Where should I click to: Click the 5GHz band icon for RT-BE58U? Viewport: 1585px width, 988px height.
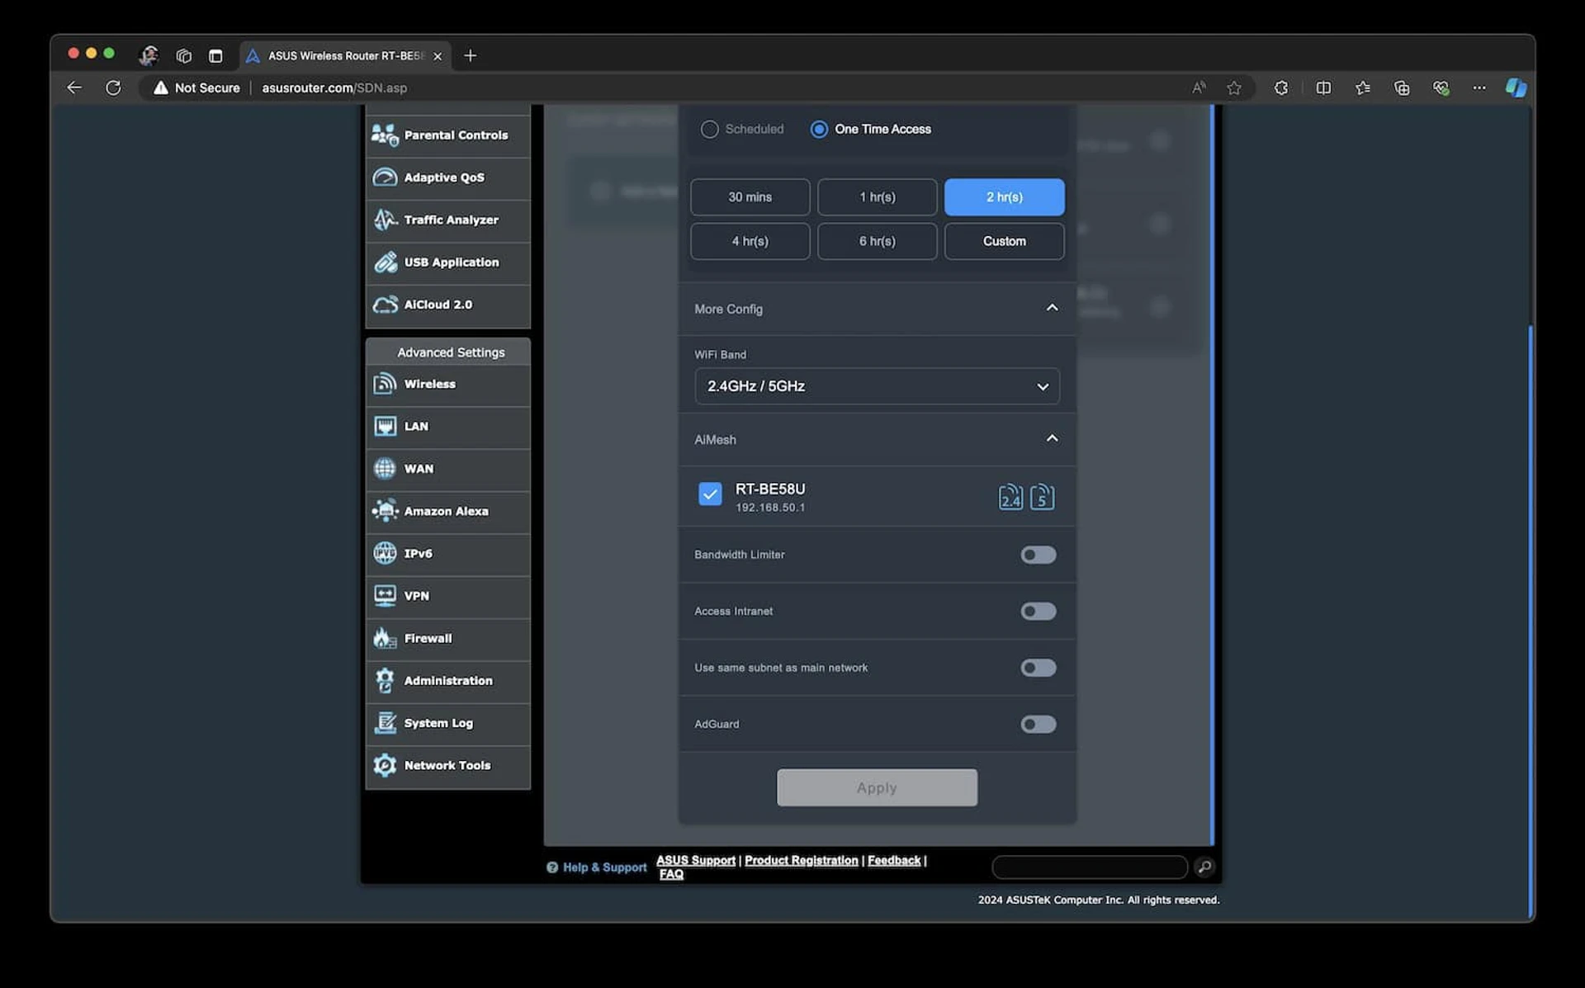coord(1042,497)
